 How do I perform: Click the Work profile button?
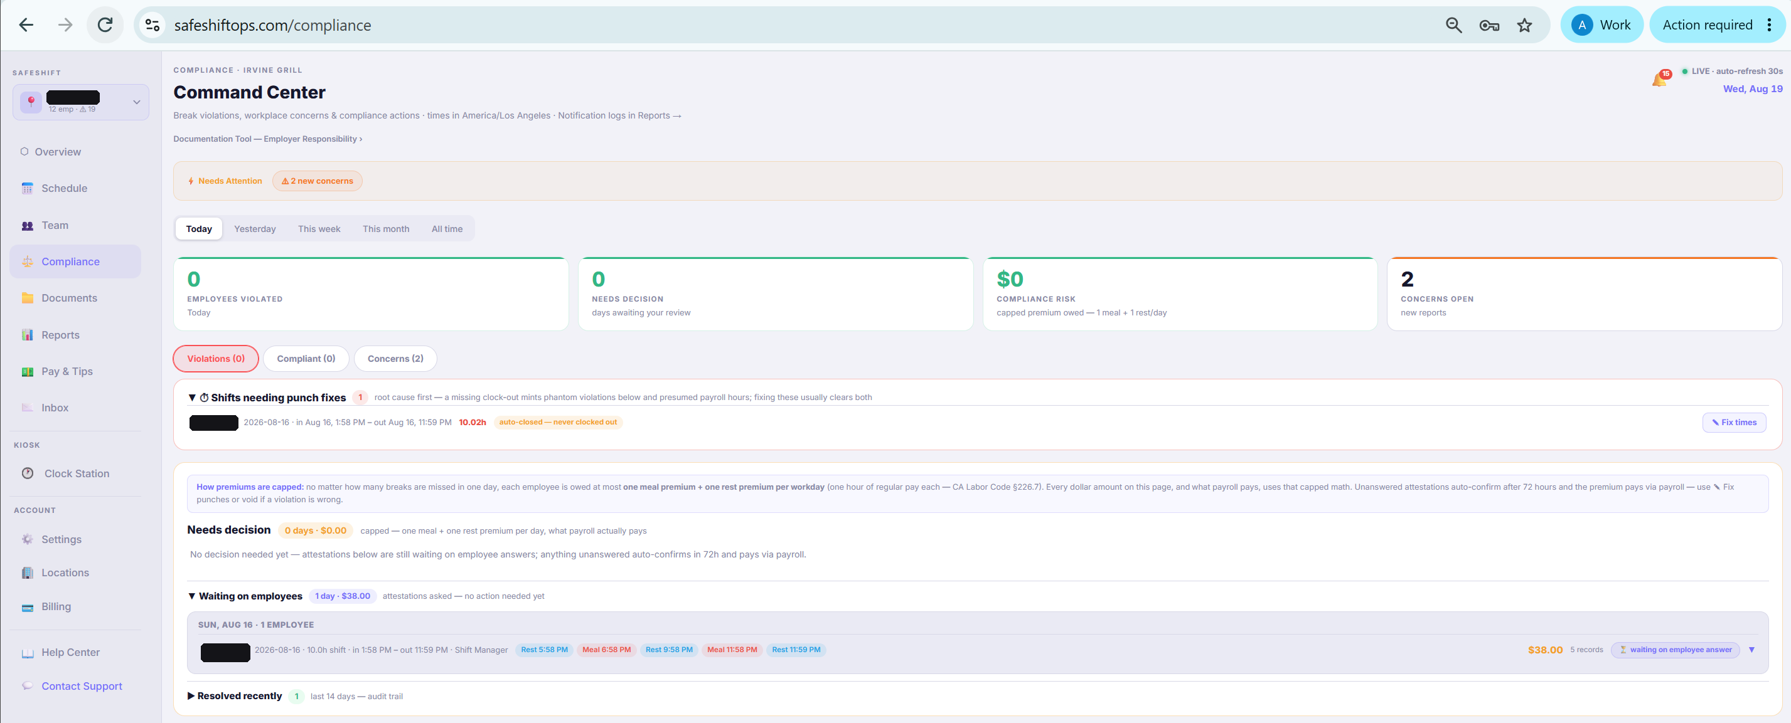(1601, 25)
